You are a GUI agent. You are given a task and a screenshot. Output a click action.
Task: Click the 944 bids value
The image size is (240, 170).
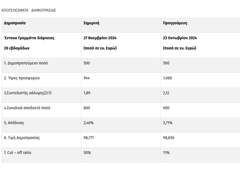pyautogui.click(x=87, y=78)
